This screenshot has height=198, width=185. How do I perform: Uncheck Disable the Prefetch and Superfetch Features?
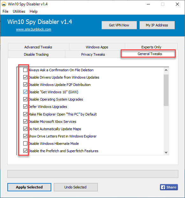click(x=25, y=151)
